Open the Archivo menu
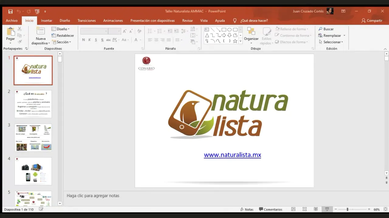This screenshot has width=389, height=218. coord(12,21)
